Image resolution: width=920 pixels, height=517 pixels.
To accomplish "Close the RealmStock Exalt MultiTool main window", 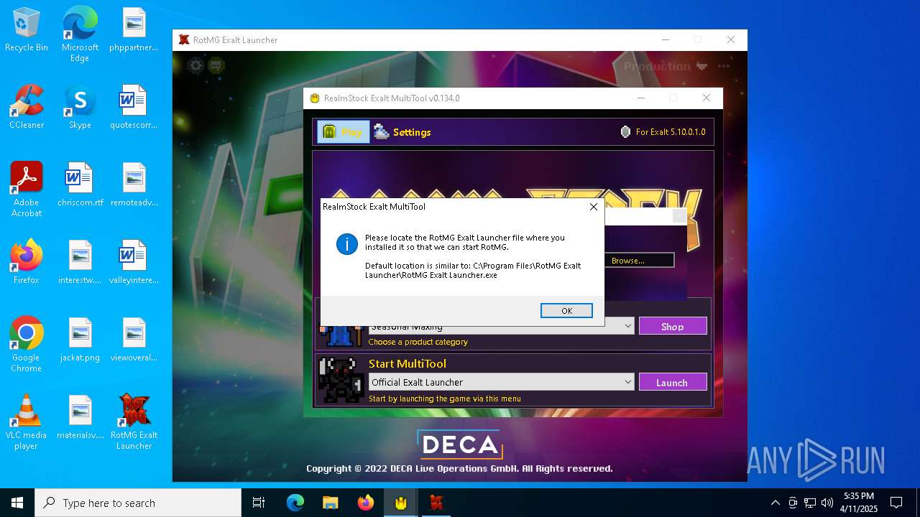I will pyautogui.click(x=707, y=98).
